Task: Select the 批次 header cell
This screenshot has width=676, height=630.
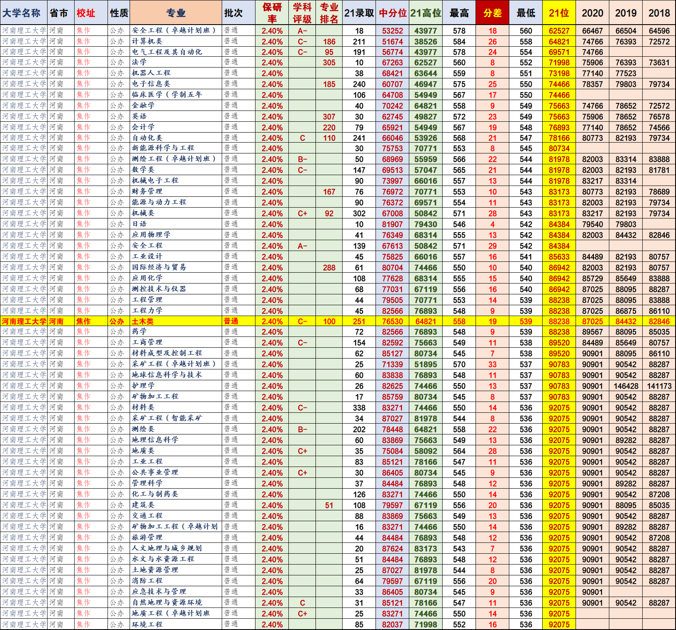Action: [x=238, y=13]
